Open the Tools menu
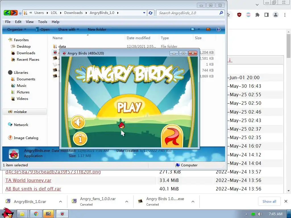The width and height of the screenshot is (291, 218). [43, 22]
